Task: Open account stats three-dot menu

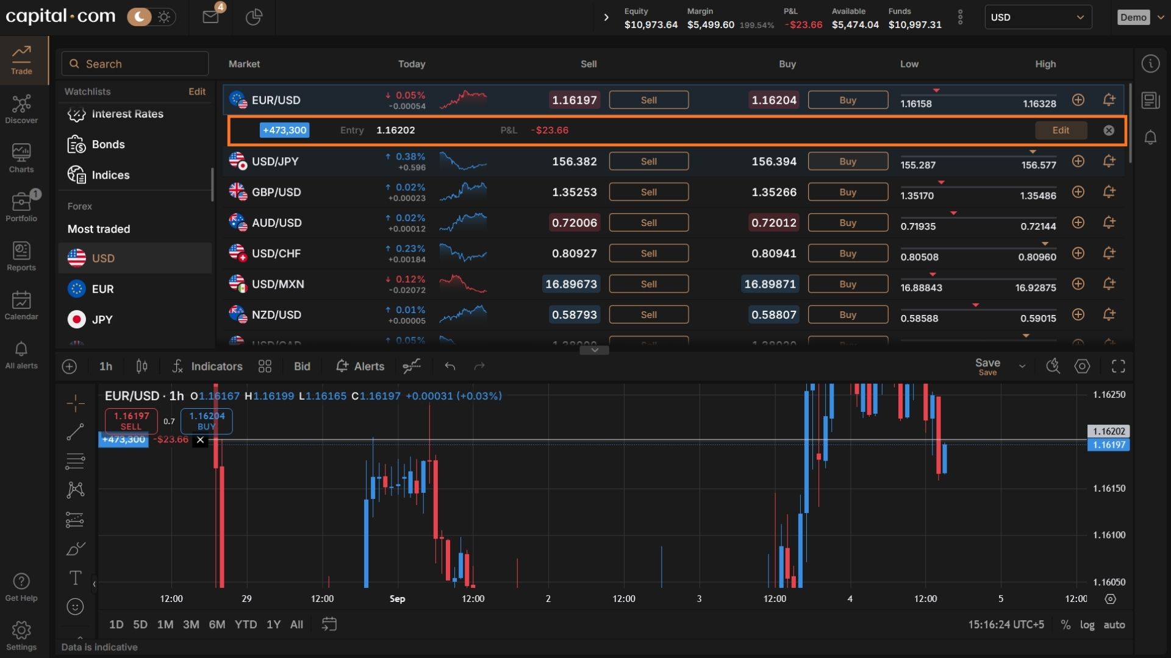Action: click(960, 17)
